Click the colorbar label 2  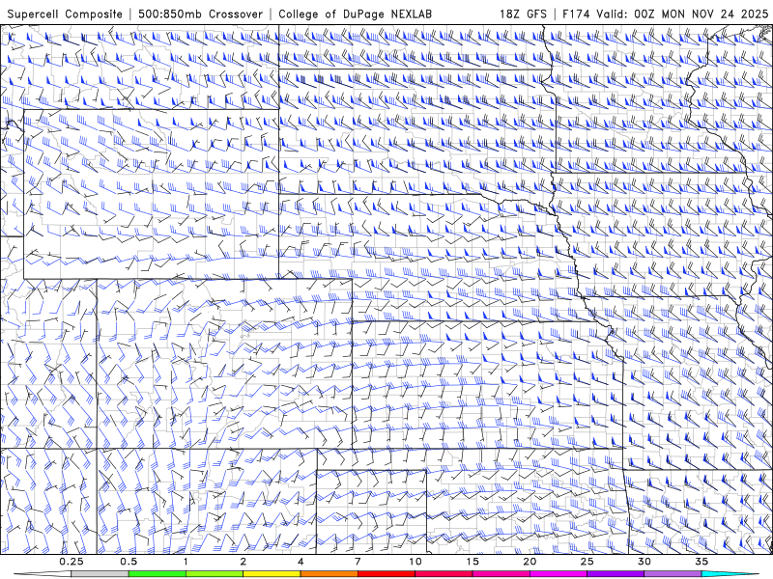pos(243,562)
